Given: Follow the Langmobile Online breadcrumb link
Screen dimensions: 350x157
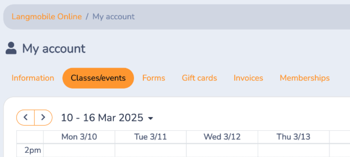Looking at the screenshot, I should click(47, 17).
